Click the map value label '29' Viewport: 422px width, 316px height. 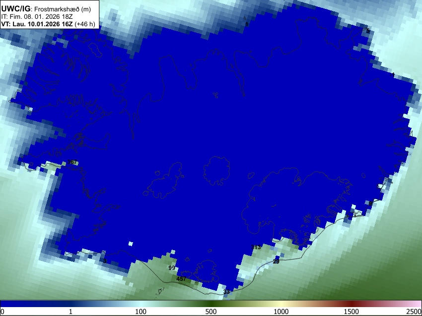tap(276, 262)
